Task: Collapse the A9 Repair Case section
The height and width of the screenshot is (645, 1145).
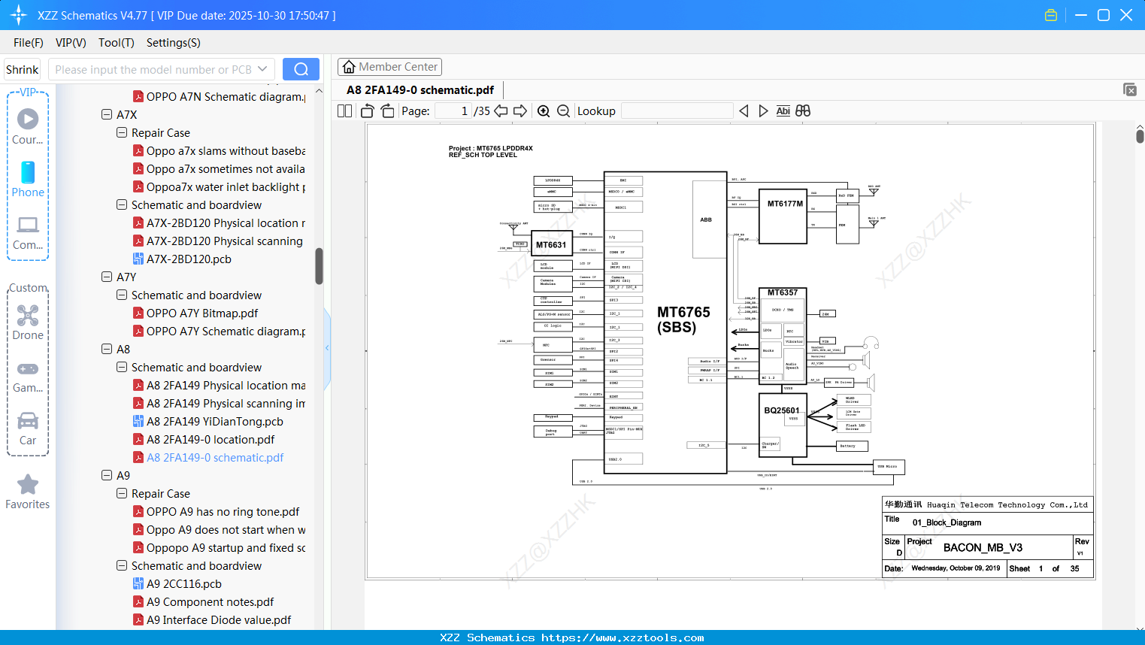Action: click(x=121, y=493)
